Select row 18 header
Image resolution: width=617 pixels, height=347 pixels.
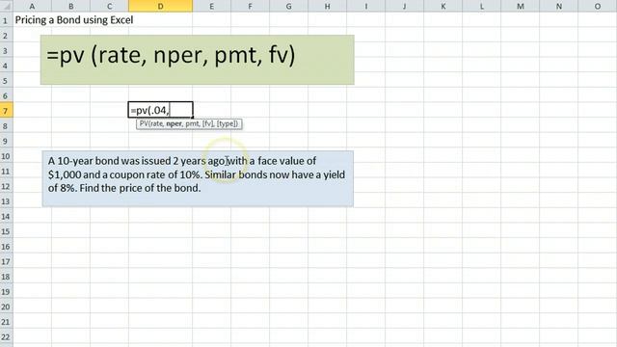(7, 277)
